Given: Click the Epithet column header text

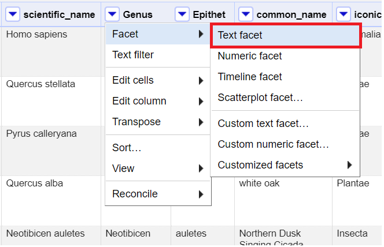Looking at the screenshot, I should pos(209,14).
